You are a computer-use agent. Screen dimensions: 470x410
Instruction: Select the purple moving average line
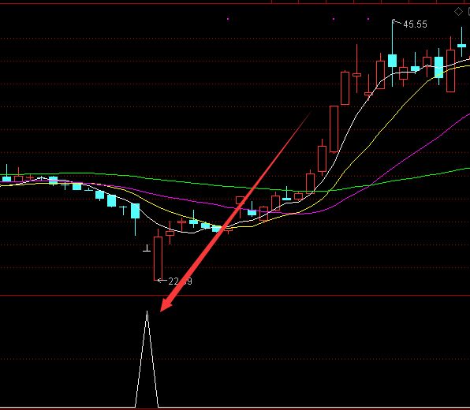coord(420,149)
